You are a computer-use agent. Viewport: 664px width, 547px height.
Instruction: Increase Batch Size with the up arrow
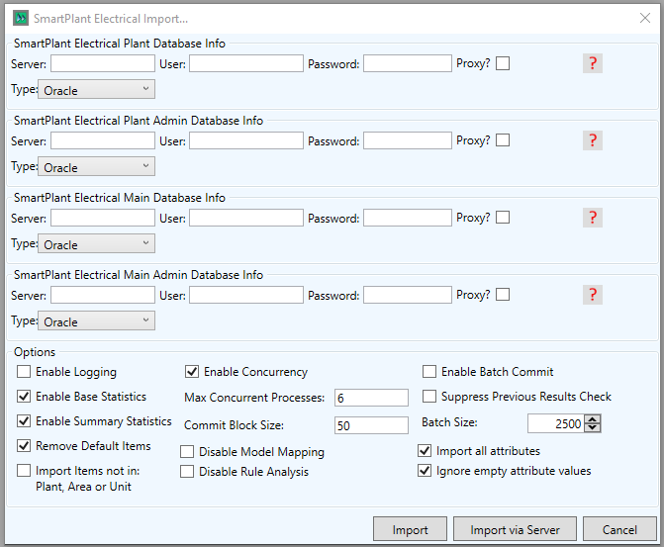pyautogui.click(x=593, y=419)
